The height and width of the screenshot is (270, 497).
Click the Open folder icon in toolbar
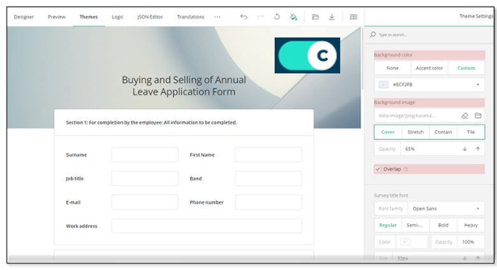[315, 17]
